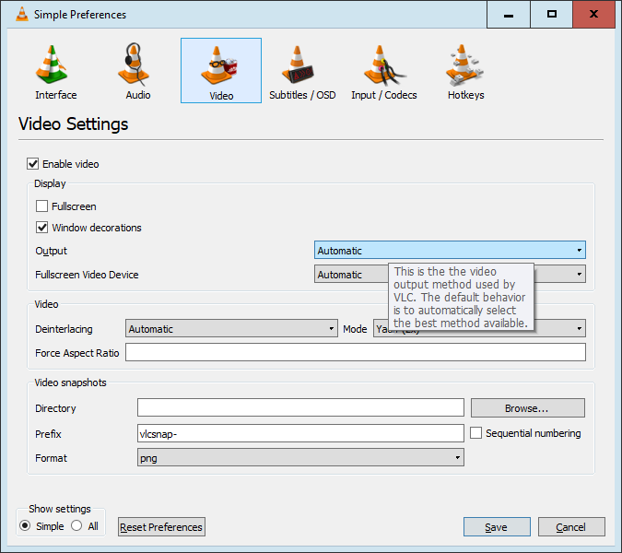This screenshot has height=553, width=622.
Task: Maximize the Simple Preferences window
Action: click(x=551, y=14)
